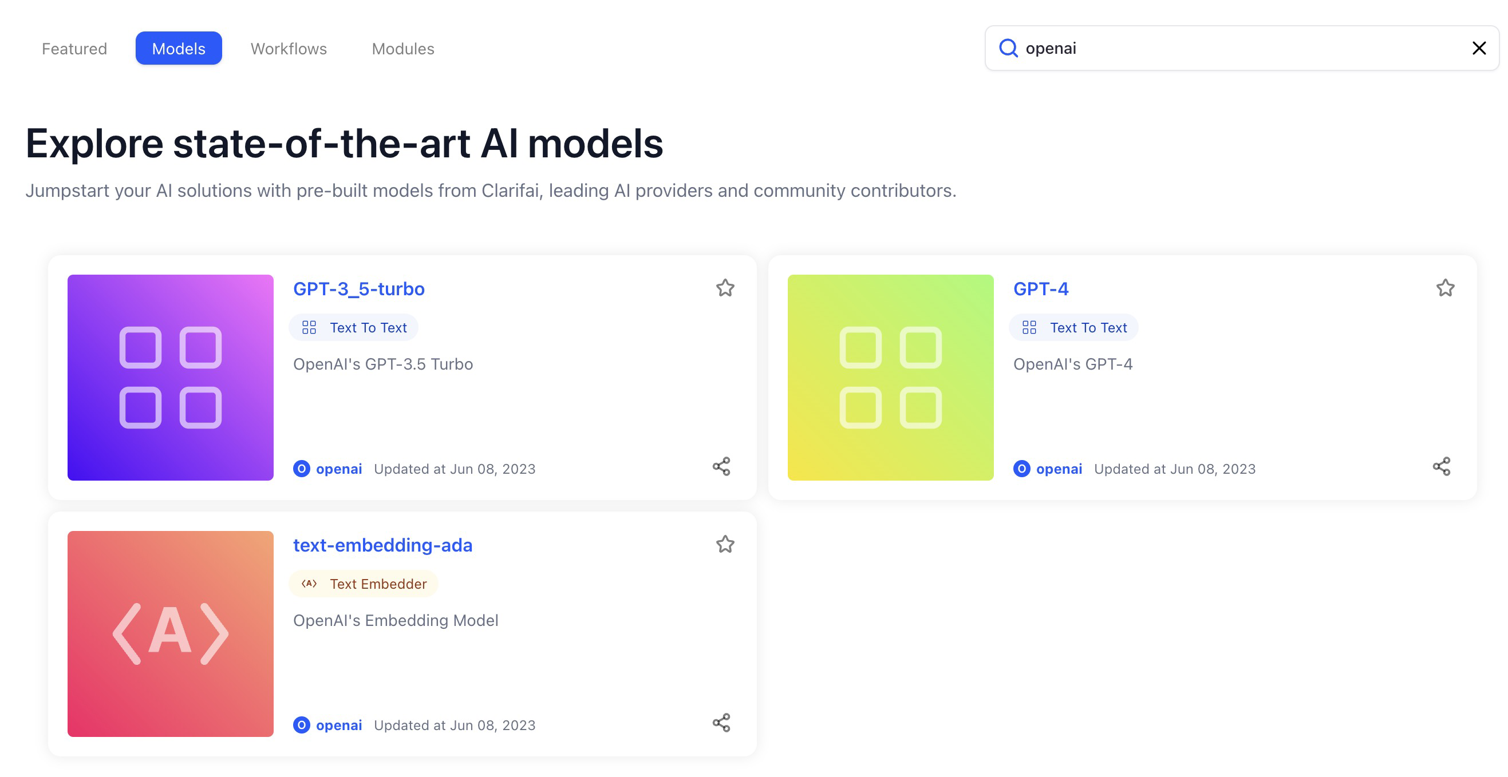Open the GPT-4 model title link

pos(1040,289)
